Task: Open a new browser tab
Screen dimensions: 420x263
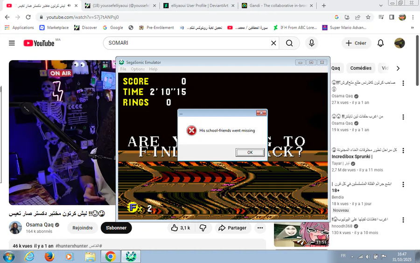Action: [324, 5]
